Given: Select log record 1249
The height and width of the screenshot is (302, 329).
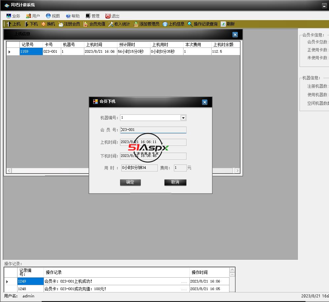Looking at the screenshot, I should coord(30,281).
